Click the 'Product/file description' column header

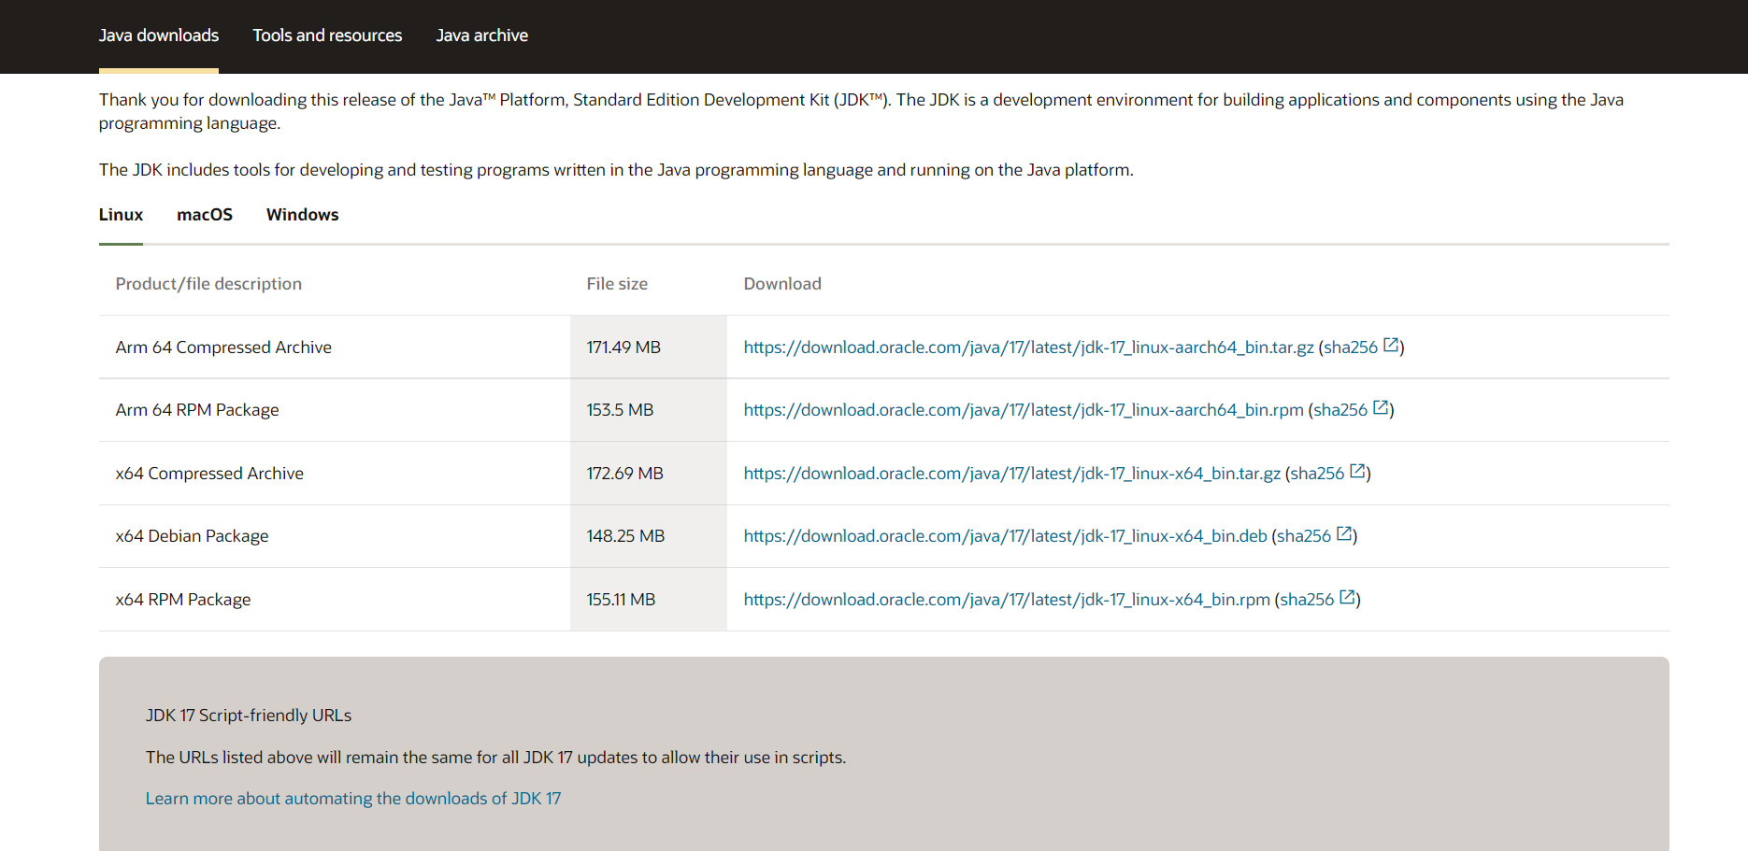click(208, 284)
